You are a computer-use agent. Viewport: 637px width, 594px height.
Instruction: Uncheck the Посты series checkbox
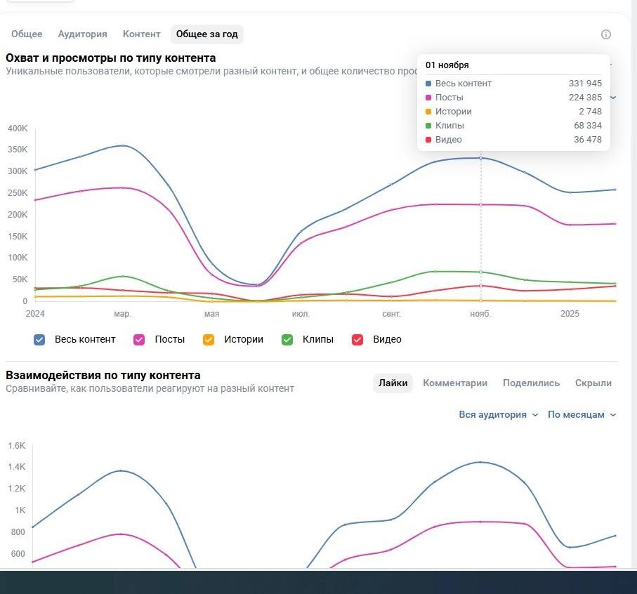click(x=140, y=340)
